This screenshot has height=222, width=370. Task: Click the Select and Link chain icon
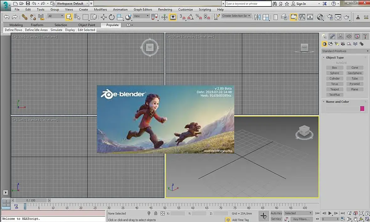click(x=24, y=17)
